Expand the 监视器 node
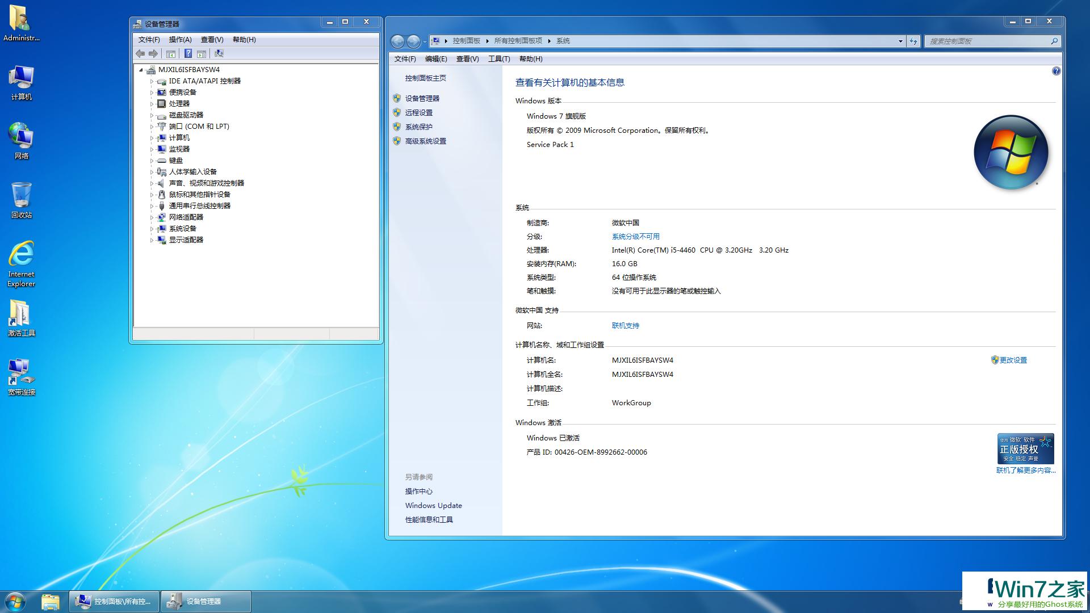The image size is (1090, 613). tap(152, 149)
